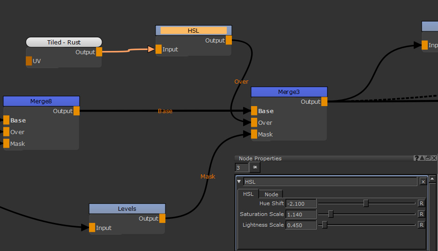Click the help icon in Node Properties
The image size is (438, 251).
tap(416, 158)
